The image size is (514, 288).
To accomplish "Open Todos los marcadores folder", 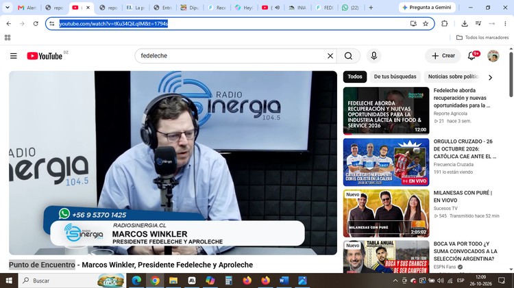I will coord(482,38).
